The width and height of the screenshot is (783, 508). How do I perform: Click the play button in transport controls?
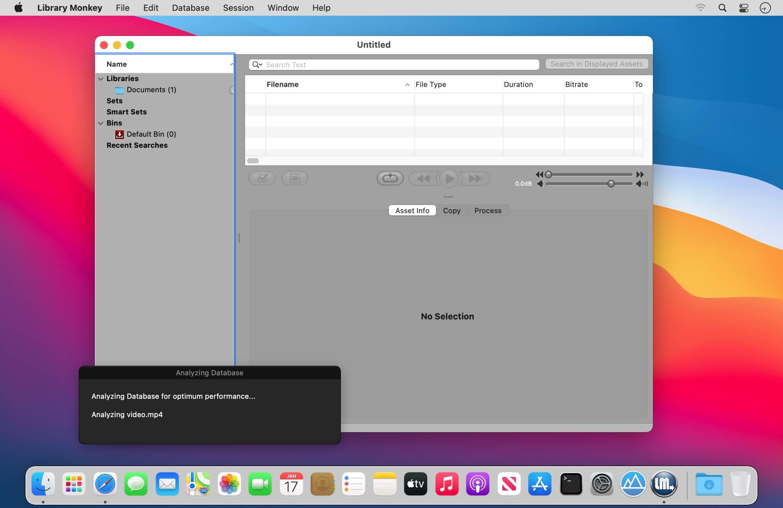[449, 178]
